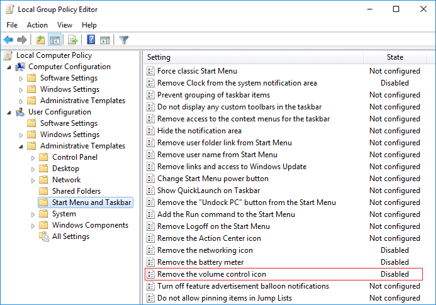Collapse the Computer Configuration tree node

coord(9,67)
